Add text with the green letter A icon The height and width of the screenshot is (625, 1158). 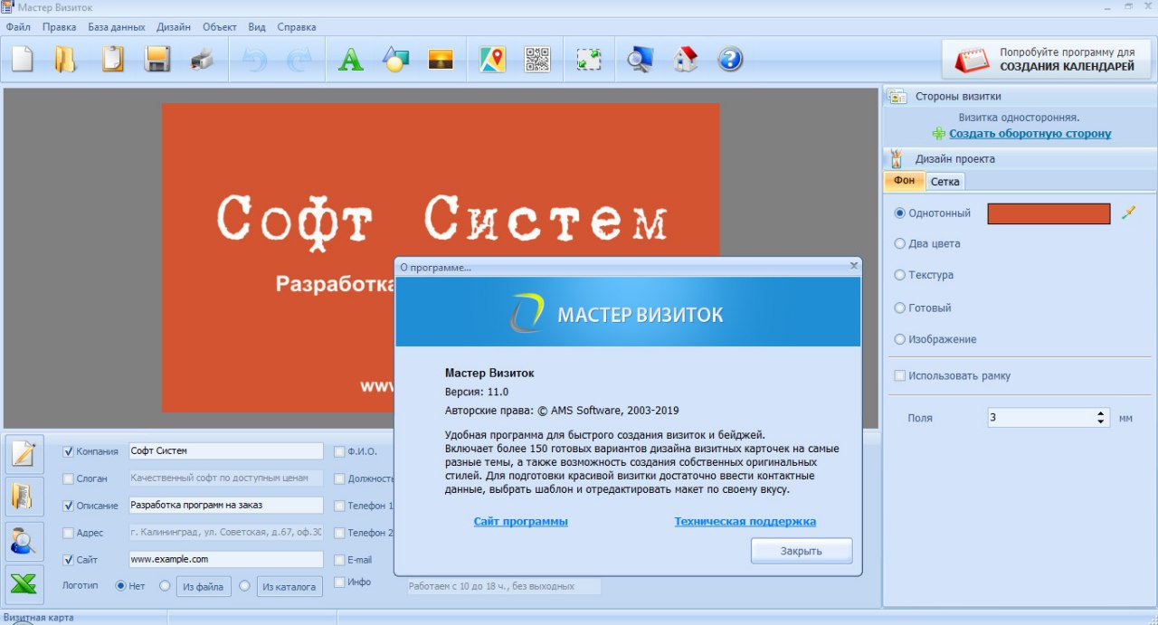(350, 60)
